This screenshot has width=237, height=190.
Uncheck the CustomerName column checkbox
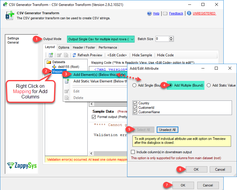coord(135,112)
